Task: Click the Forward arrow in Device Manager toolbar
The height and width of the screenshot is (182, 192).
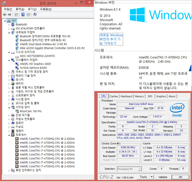Action: 10,15
